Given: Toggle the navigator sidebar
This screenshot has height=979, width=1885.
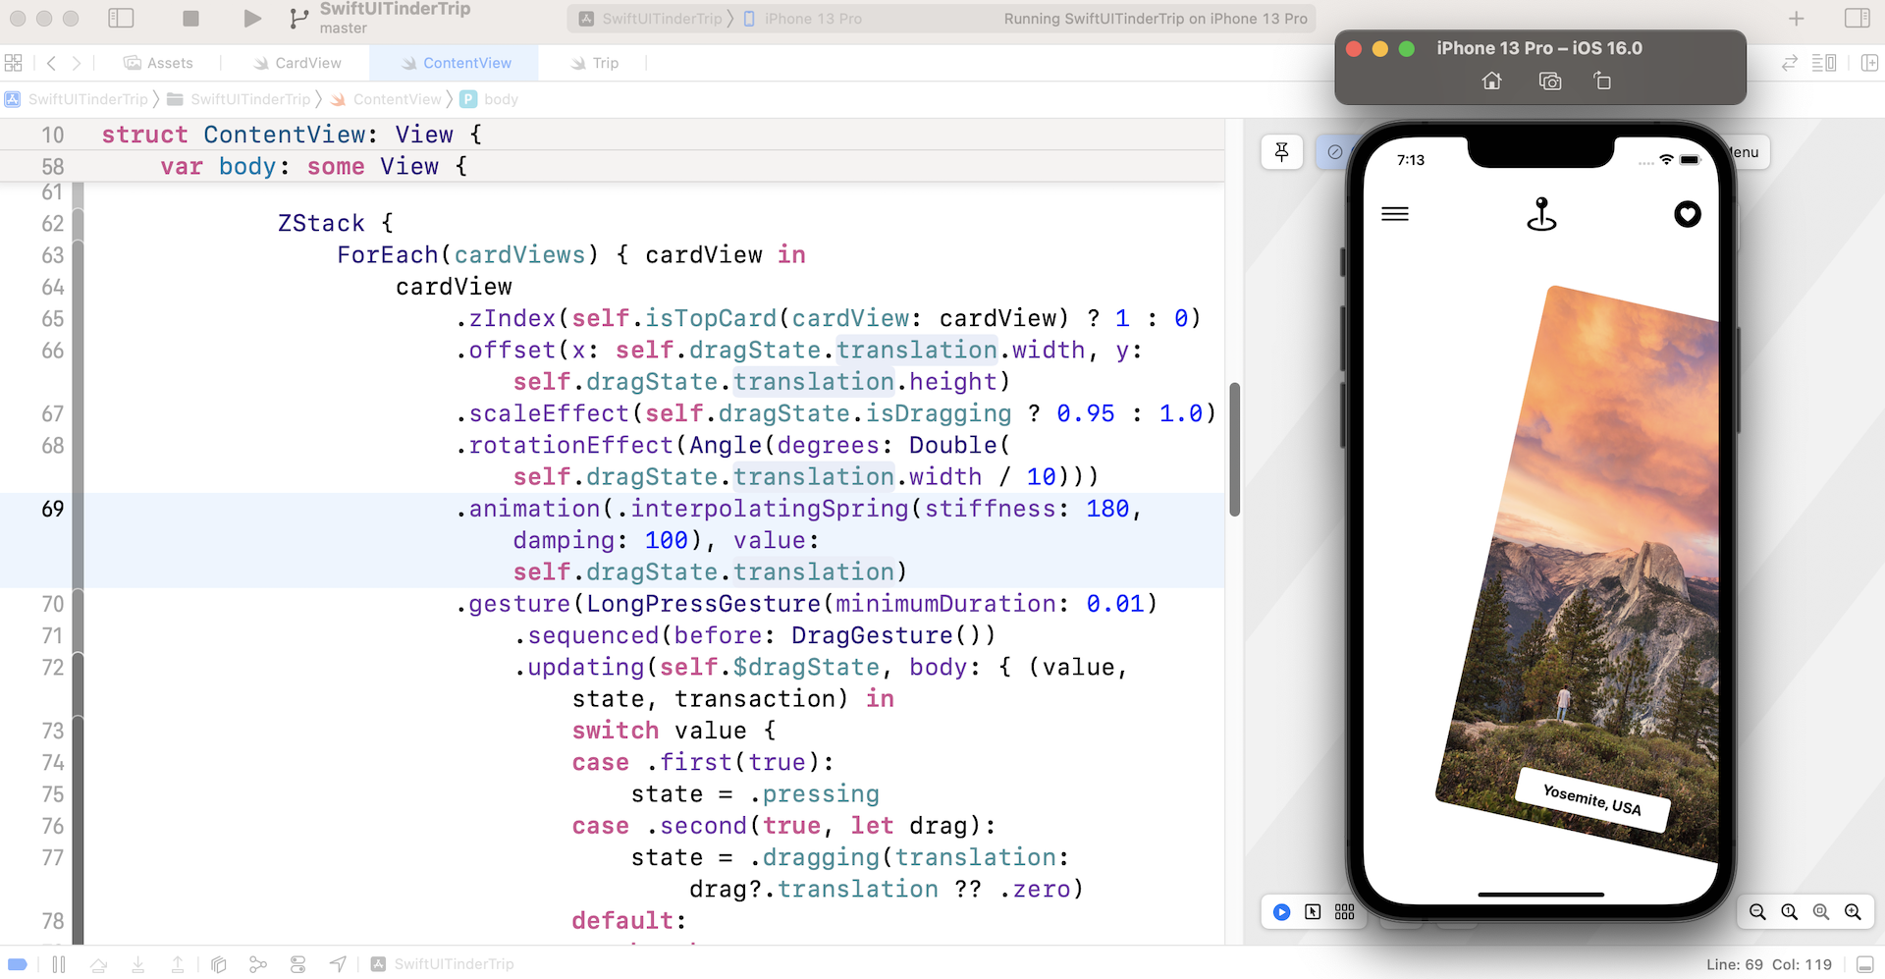Looking at the screenshot, I should click(x=121, y=19).
